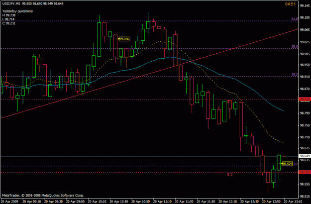Viewport: 311px width, 204px height.
Task: Click the '20 Apr 12:50' time axis label
Action: click(x=272, y=202)
